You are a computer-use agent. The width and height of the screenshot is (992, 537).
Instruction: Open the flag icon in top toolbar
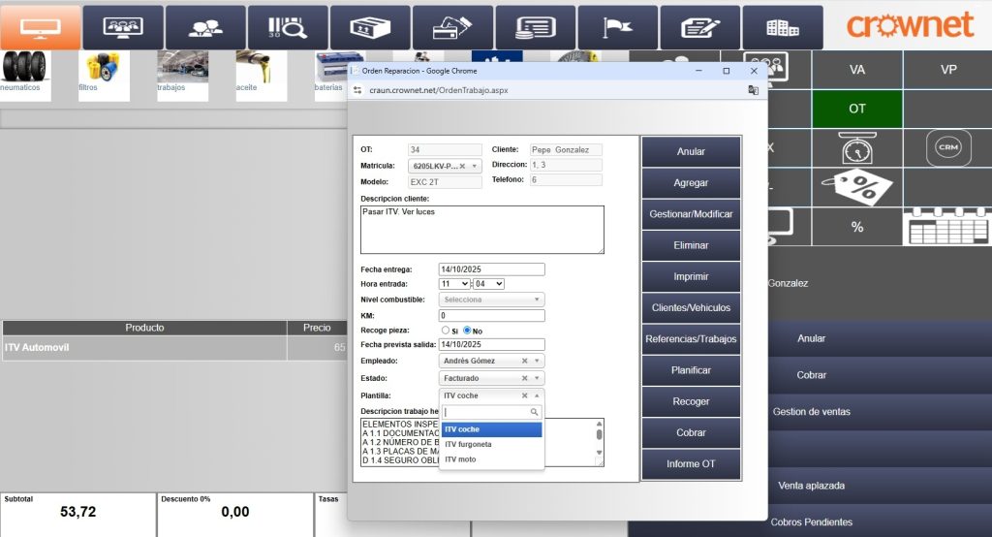pyautogui.click(x=617, y=27)
